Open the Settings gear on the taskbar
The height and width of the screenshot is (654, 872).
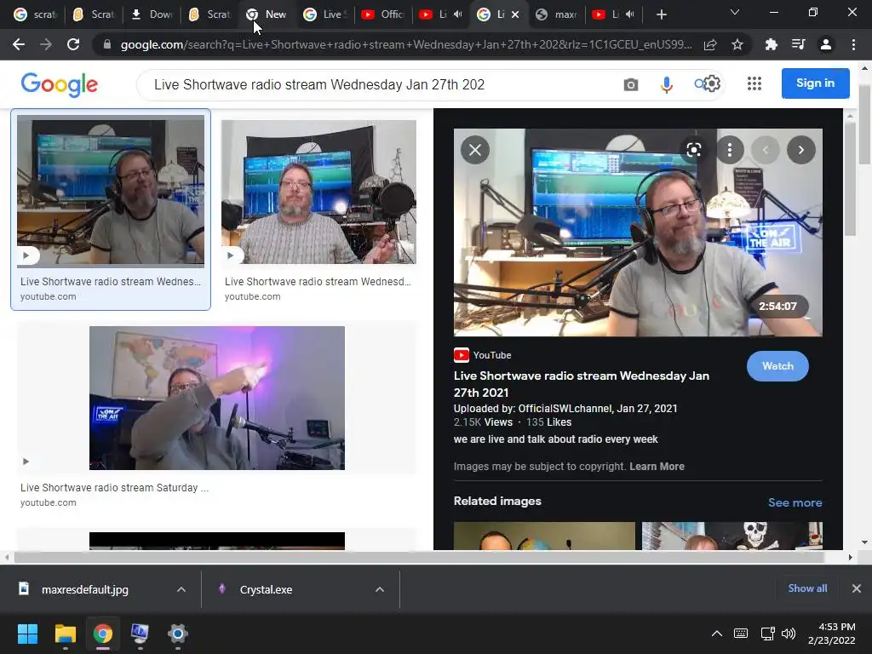coord(177,634)
